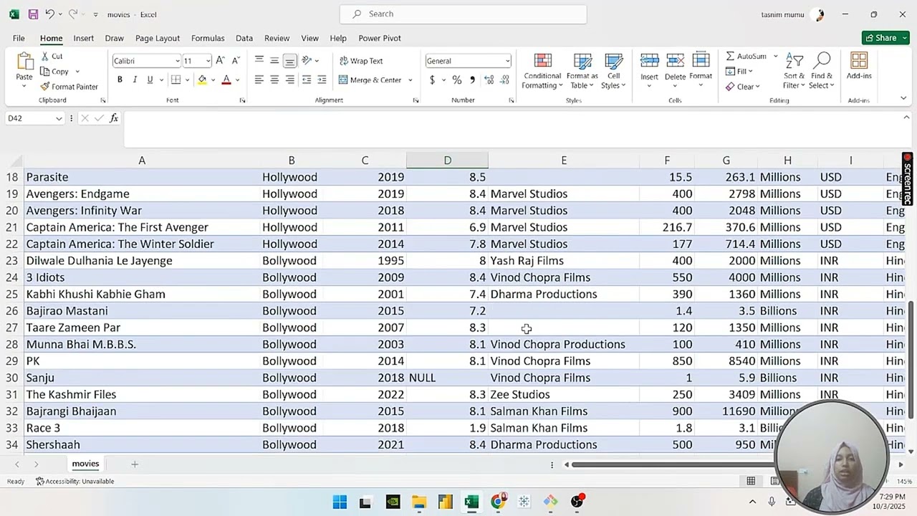Open the Insert ribbon tab

[83, 38]
